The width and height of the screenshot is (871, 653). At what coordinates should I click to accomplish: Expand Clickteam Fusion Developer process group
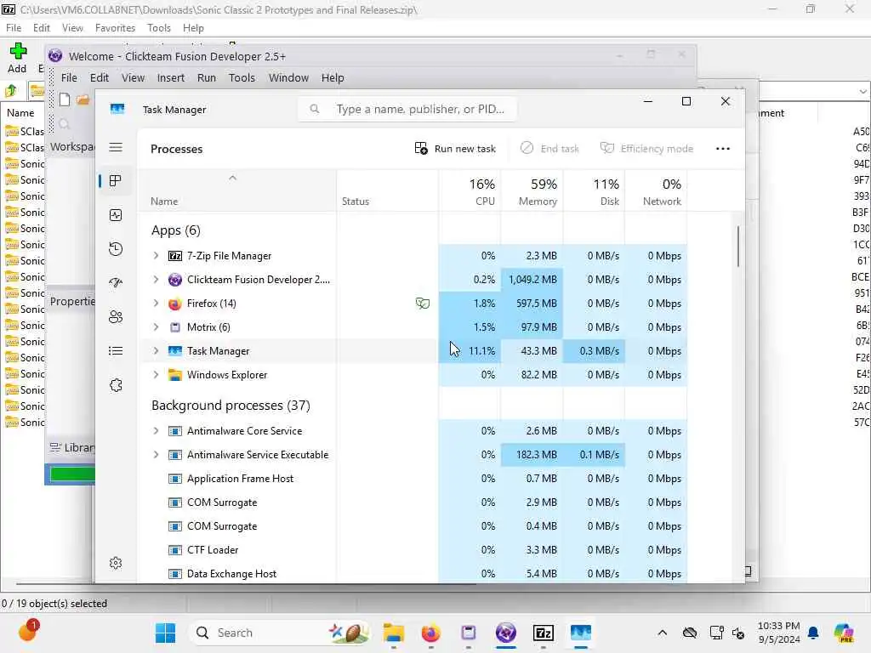point(157,279)
